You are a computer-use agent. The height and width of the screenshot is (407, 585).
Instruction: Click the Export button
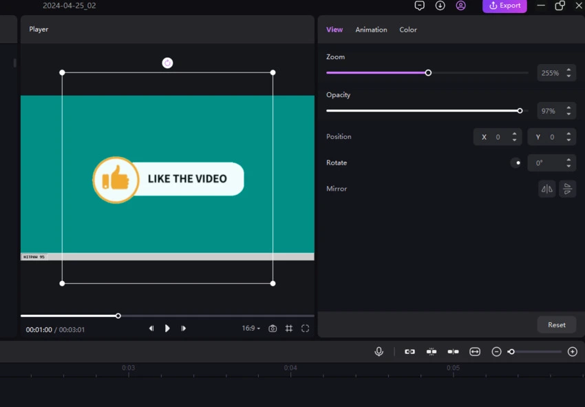click(504, 6)
